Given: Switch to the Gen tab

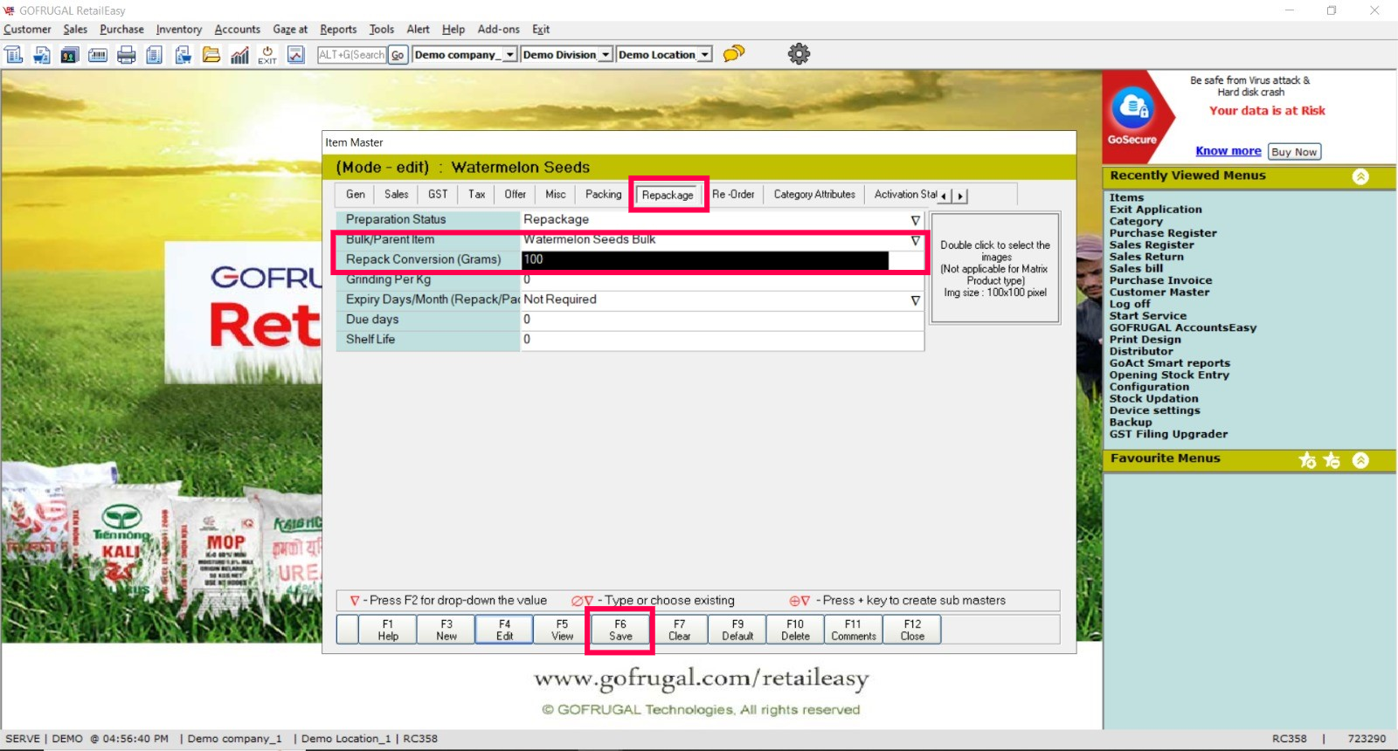Looking at the screenshot, I should pyautogui.click(x=356, y=195).
